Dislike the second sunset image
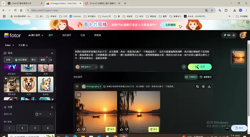250x137 pixels. coord(126,129)
